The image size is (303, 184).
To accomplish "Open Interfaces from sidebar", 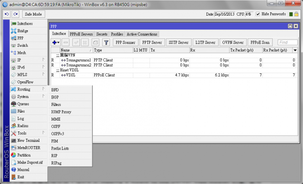I will pyautogui.click(x=28, y=24).
